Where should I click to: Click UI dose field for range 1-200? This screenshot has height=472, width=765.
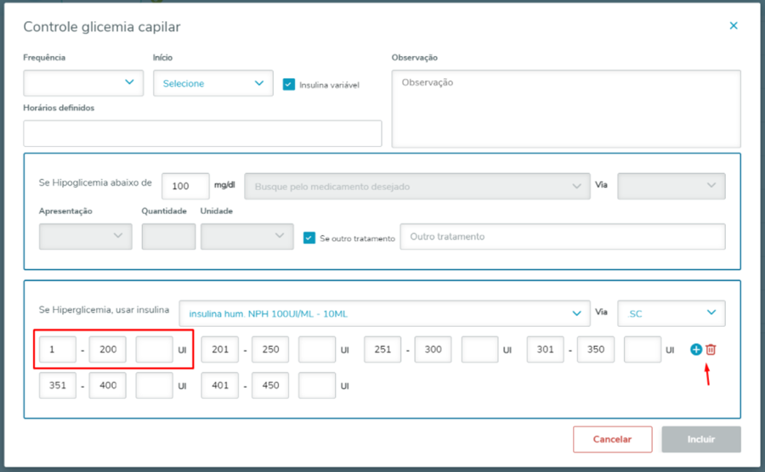[x=154, y=349]
